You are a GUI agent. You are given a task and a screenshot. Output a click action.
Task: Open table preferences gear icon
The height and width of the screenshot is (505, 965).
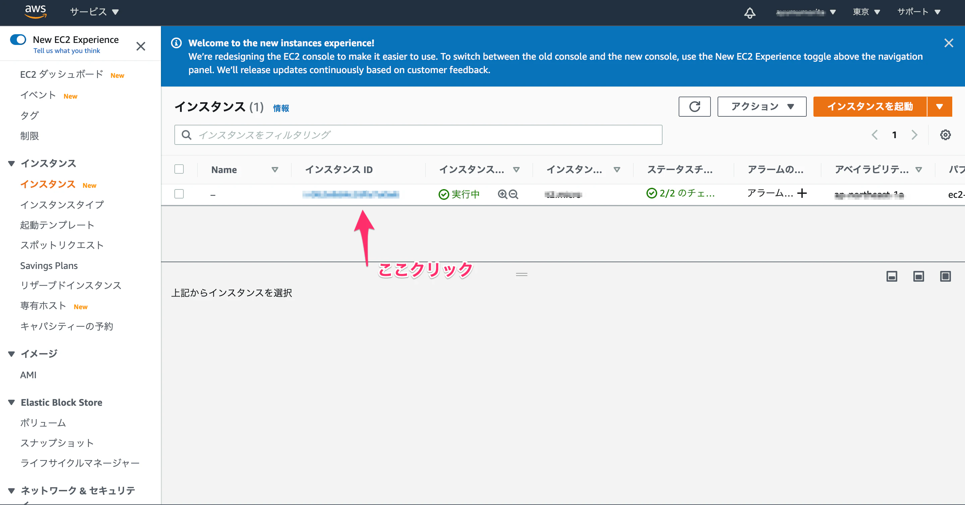tap(945, 135)
